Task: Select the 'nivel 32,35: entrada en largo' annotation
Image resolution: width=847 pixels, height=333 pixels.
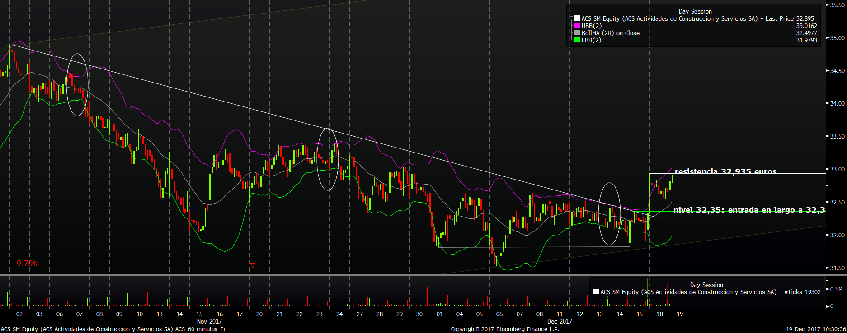Action: coord(748,210)
